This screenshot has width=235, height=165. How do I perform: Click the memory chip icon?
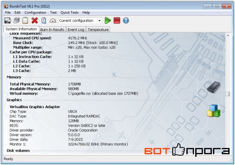tap(214, 87)
